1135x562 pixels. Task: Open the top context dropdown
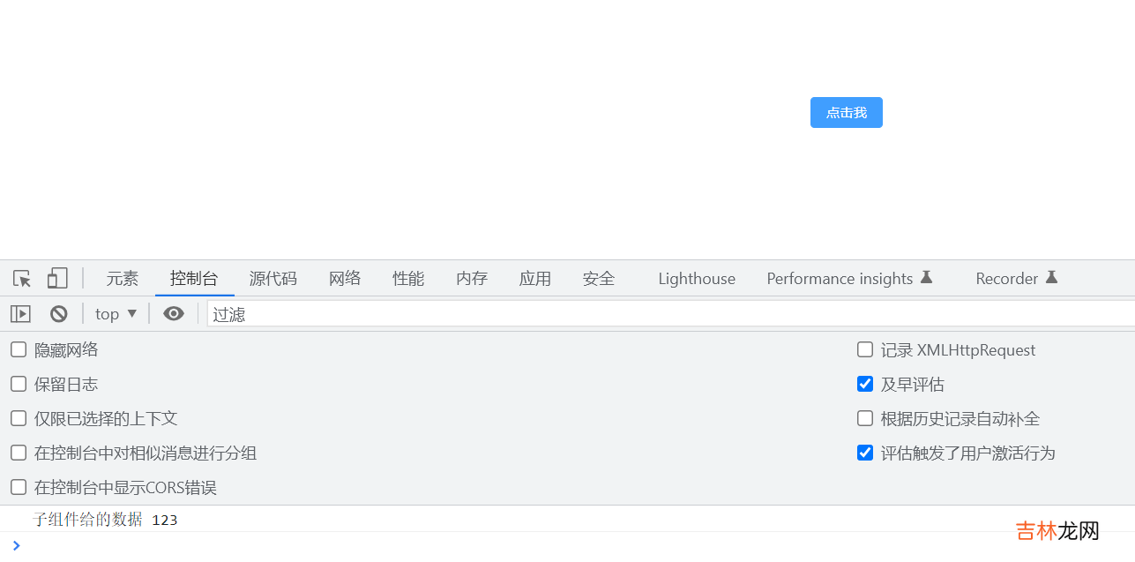pos(116,314)
